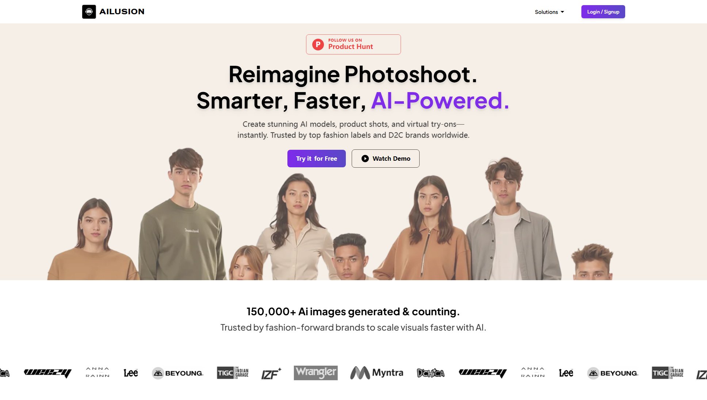
Task: Click the AILUSION brand name text
Action: [122, 12]
